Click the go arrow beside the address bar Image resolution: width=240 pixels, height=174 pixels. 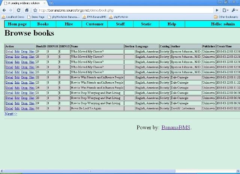pos(217,10)
